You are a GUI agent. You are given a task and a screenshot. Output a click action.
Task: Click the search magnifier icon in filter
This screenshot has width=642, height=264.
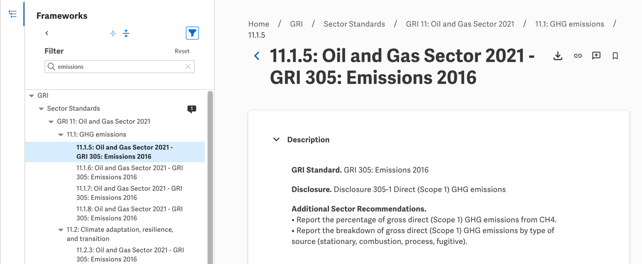coord(51,66)
